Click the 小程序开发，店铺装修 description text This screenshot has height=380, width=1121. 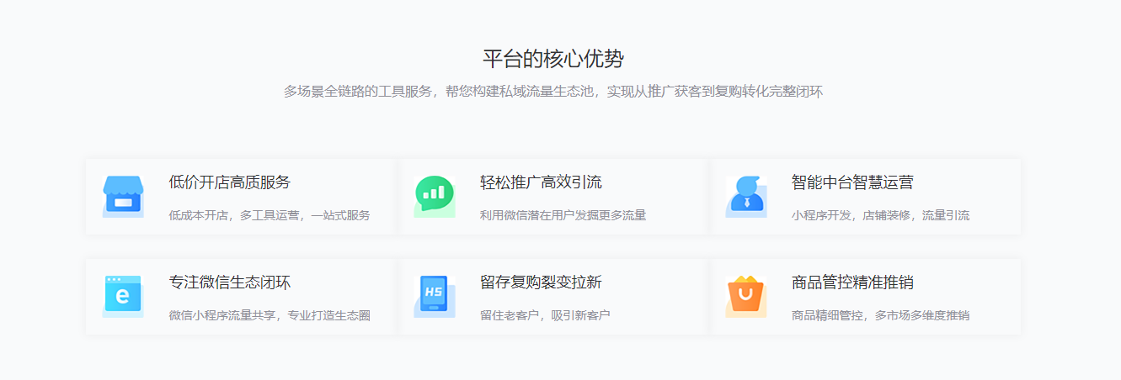(x=880, y=215)
